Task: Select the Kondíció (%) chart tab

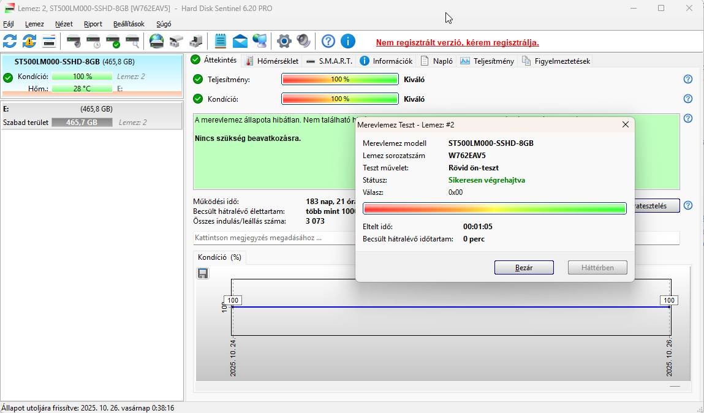Action: pyautogui.click(x=219, y=257)
